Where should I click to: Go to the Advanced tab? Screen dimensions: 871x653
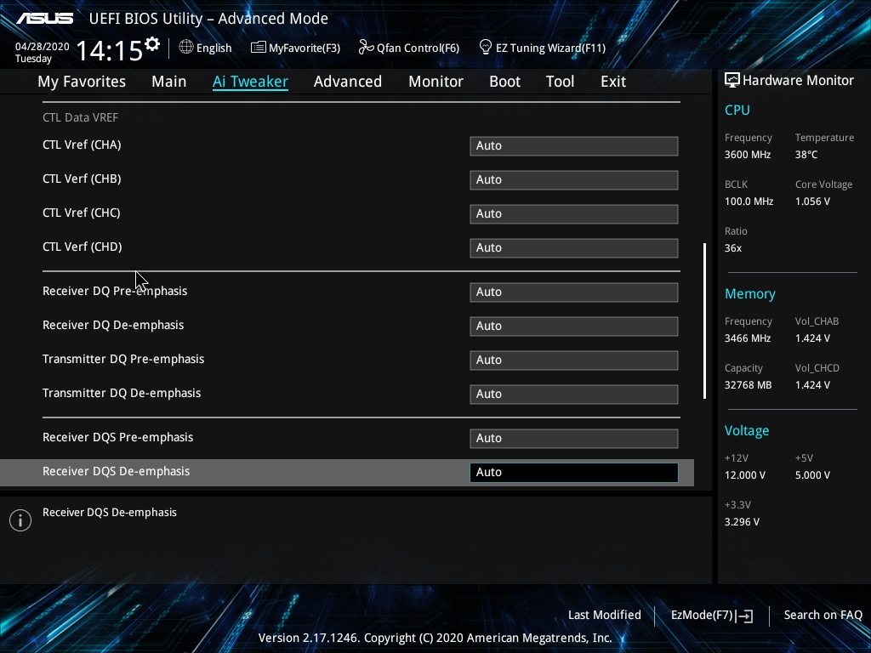[348, 82]
